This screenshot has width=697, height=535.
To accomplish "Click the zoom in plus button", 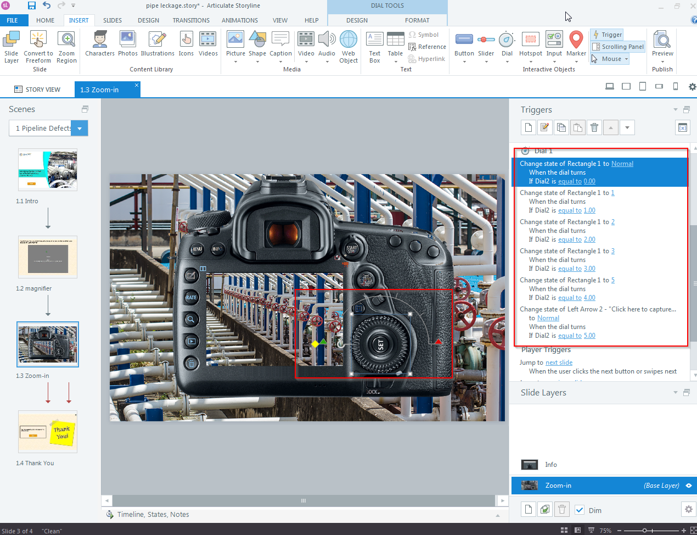I will [x=684, y=531].
